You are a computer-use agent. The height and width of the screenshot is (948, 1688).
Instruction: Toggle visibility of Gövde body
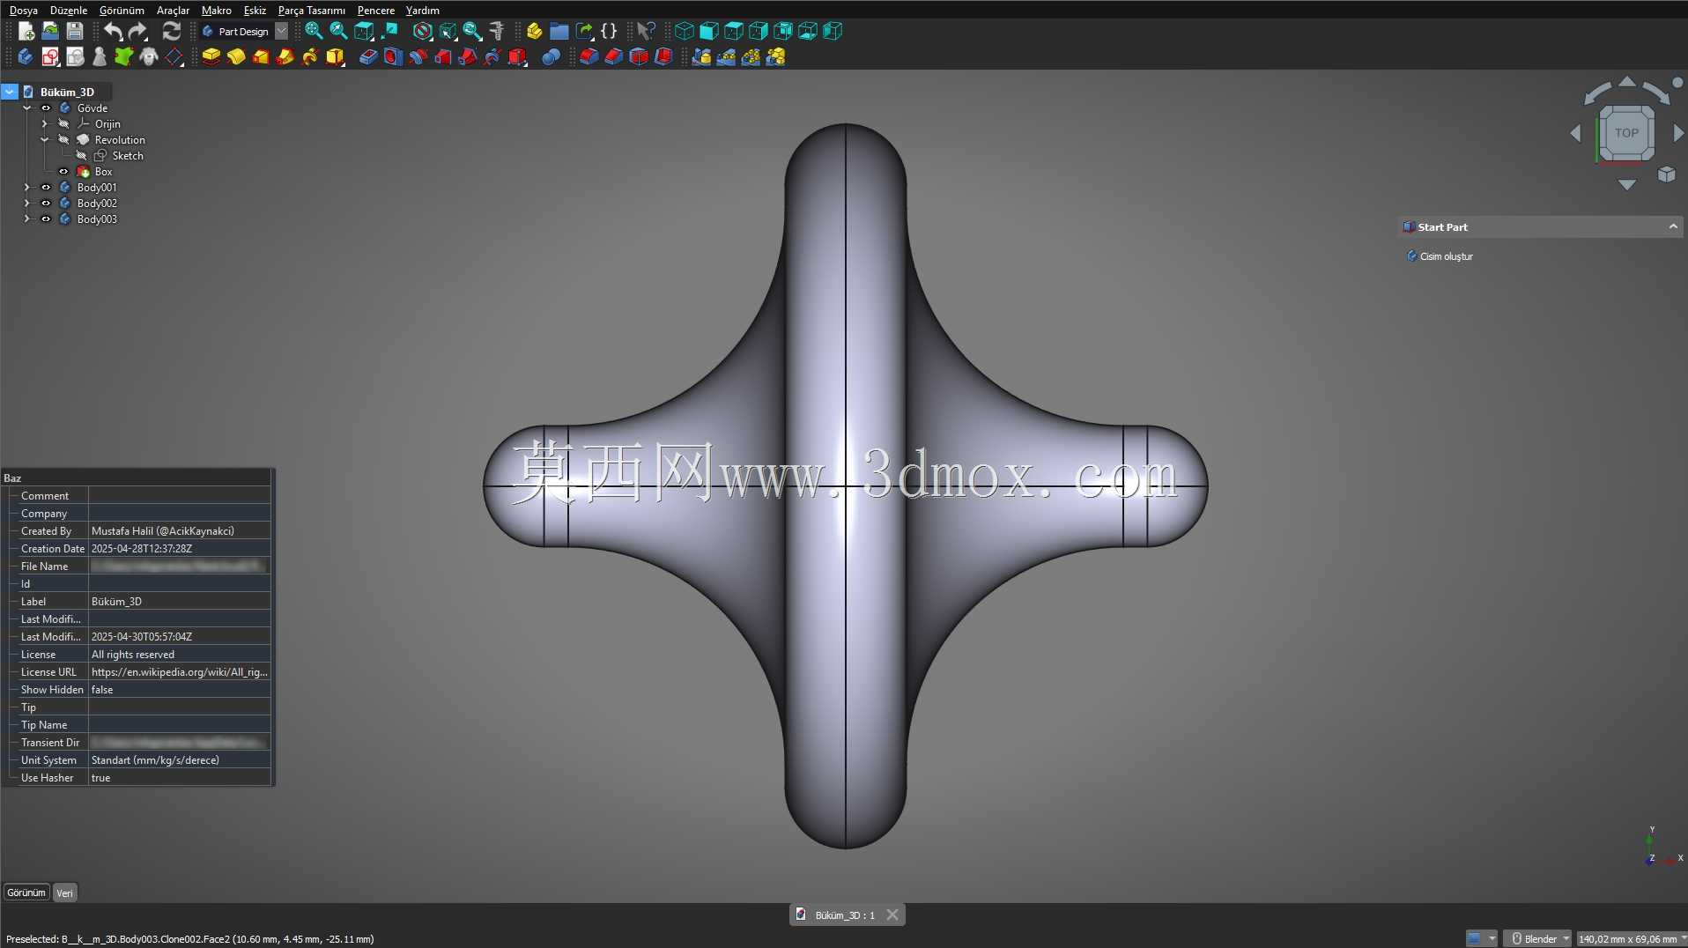coord(46,108)
